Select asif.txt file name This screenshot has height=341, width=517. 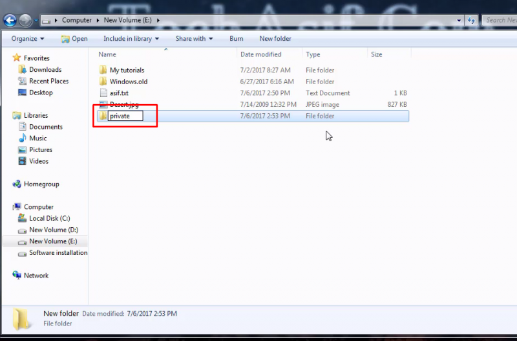point(119,93)
